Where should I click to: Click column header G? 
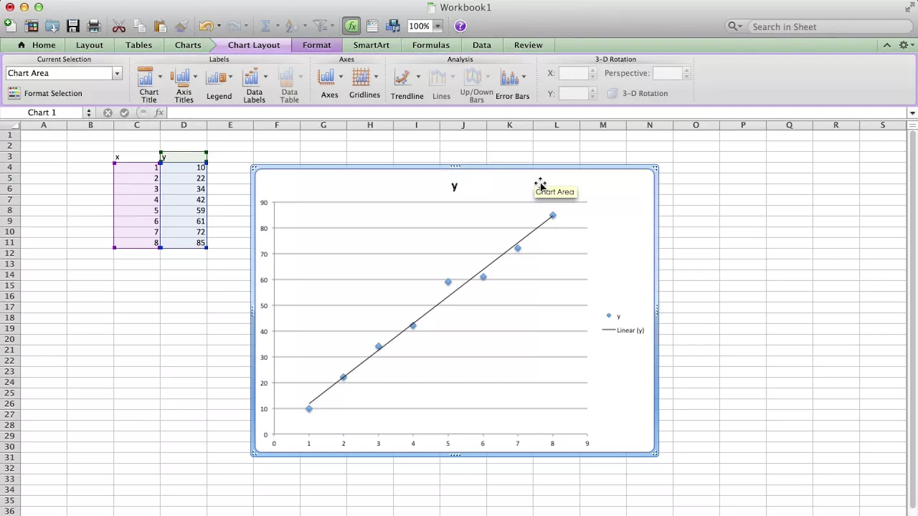[323, 125]
